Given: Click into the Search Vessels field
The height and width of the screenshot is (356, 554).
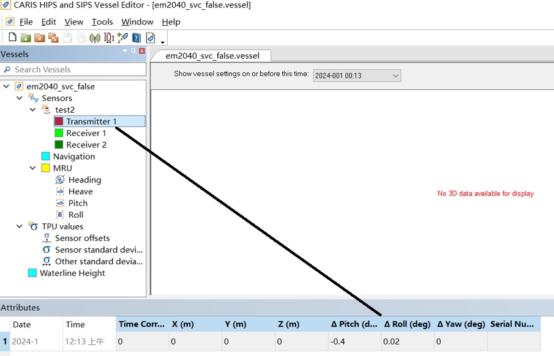Looking at the screenshot, I should 73,70.
